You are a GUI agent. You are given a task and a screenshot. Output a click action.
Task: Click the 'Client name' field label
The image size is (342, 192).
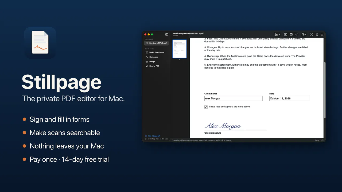coord(211,94)
